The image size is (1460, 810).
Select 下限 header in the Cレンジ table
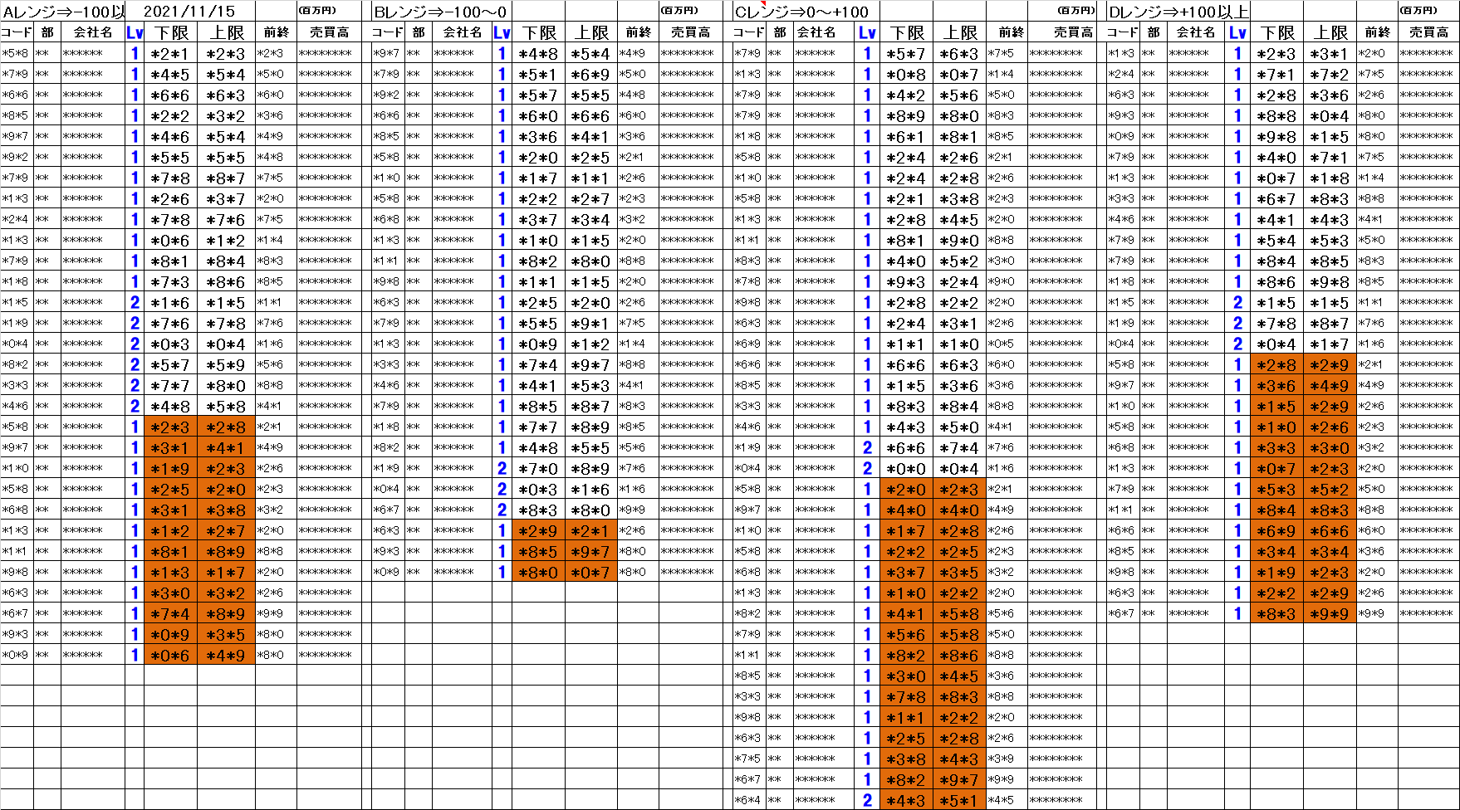(x=907, y=32)
